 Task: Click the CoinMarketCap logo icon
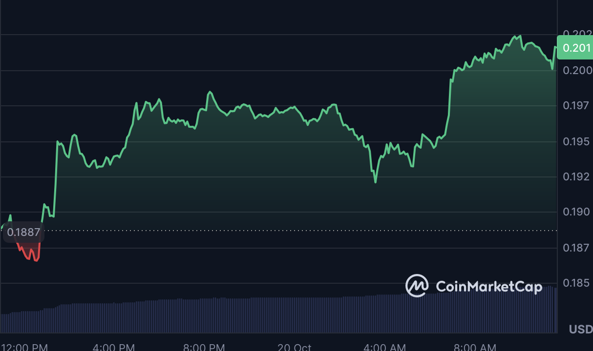[417, 286]
